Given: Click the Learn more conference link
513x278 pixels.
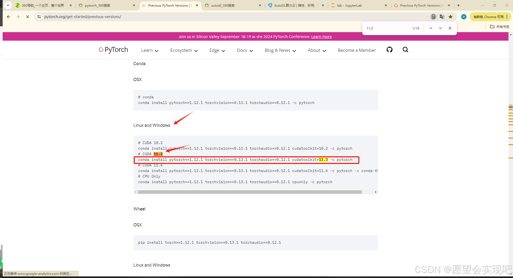Looking at the screenshot, I should point(321,37).
